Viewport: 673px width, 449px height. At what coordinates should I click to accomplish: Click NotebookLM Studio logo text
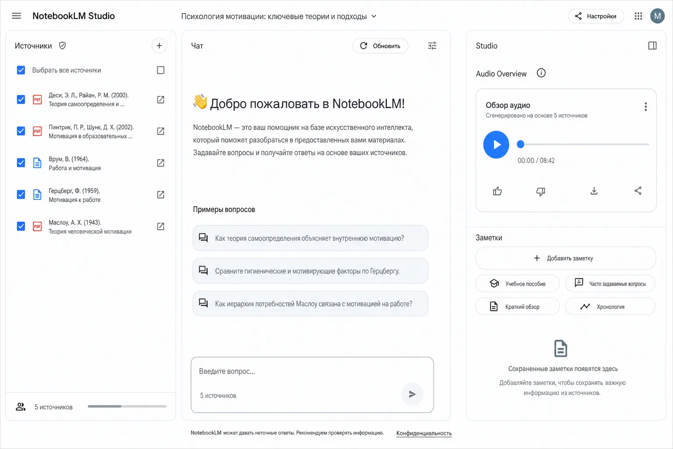(x=74, y=16)
